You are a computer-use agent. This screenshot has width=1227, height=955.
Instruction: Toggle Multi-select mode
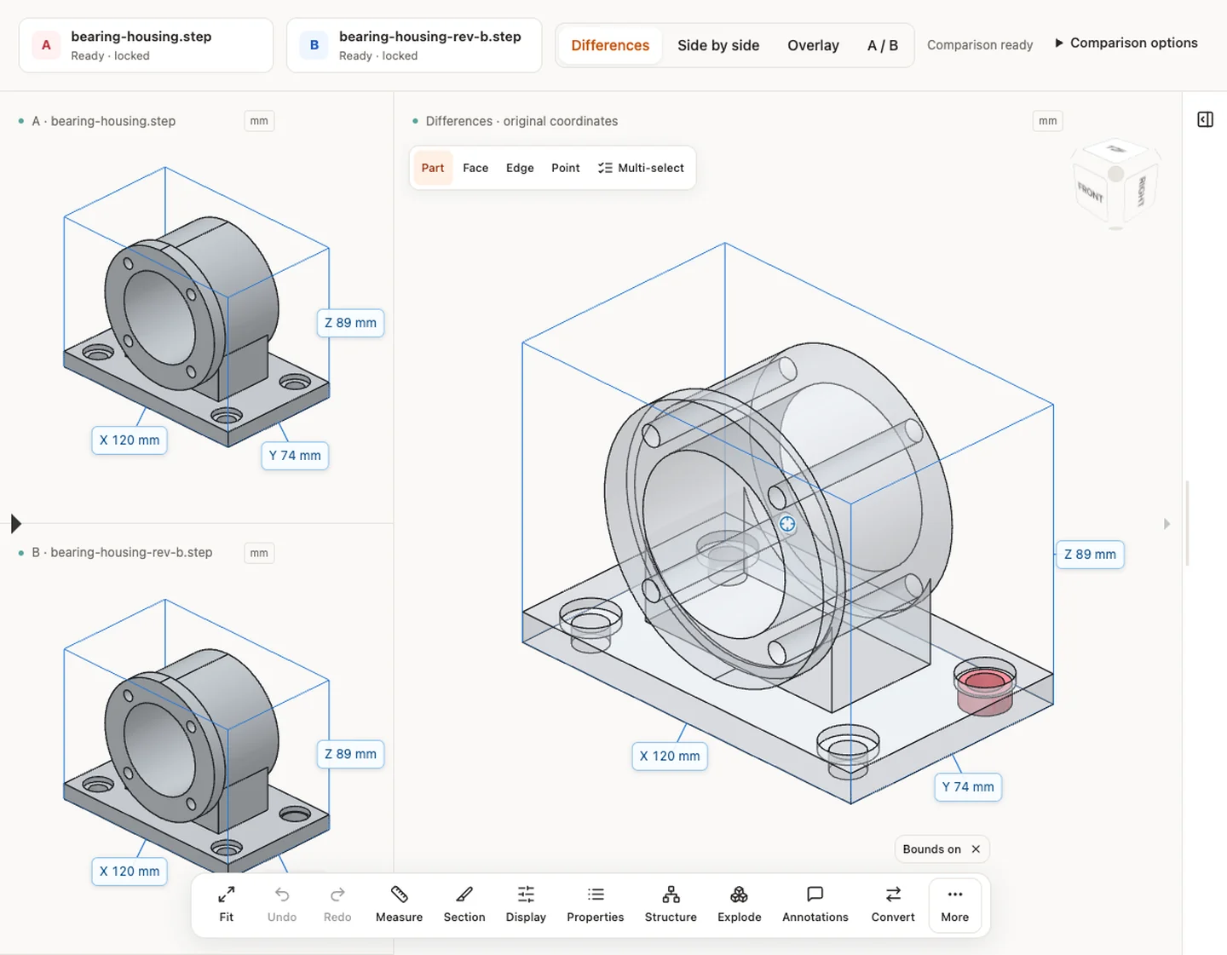click(x=641, y=168)
